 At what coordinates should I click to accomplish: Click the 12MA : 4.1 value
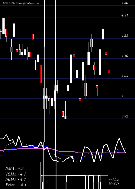[x=16, y=174]
